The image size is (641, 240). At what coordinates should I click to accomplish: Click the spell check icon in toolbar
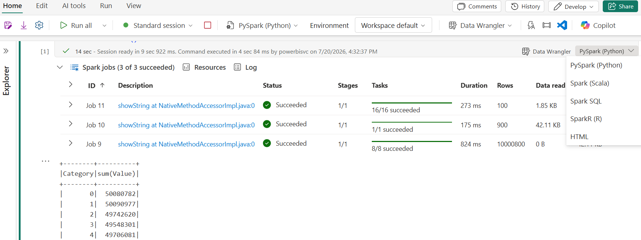click(x=531, y=25)
